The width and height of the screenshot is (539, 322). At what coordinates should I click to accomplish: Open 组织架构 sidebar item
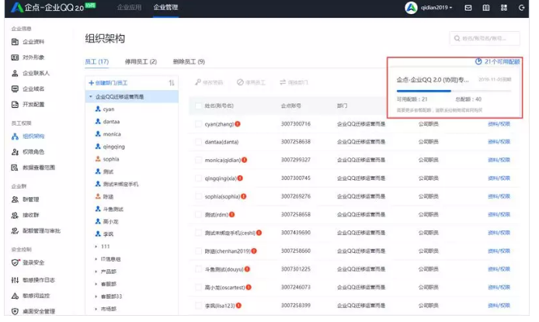pos(28,137)
